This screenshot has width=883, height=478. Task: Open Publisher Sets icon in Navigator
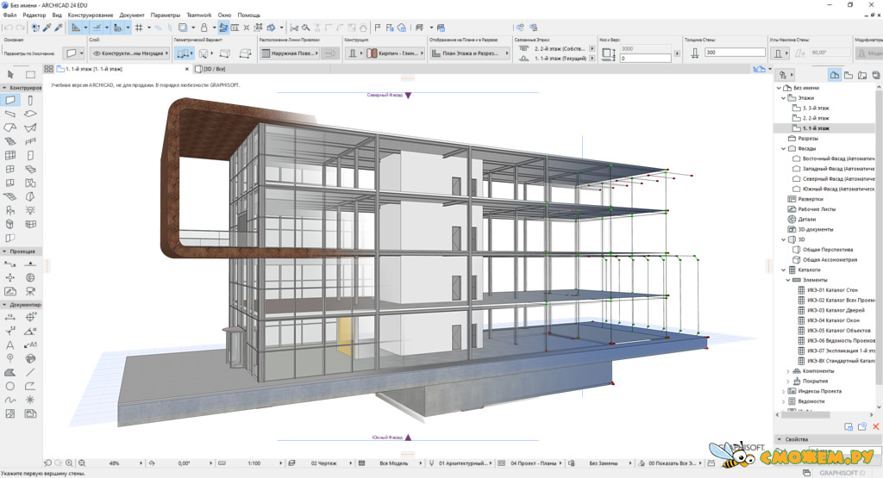pyautogui.click(x=876, y=74)
